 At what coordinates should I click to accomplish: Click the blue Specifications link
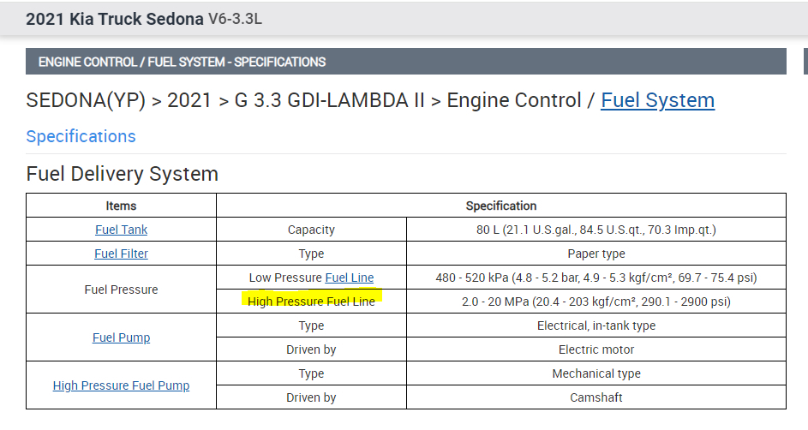81,136
